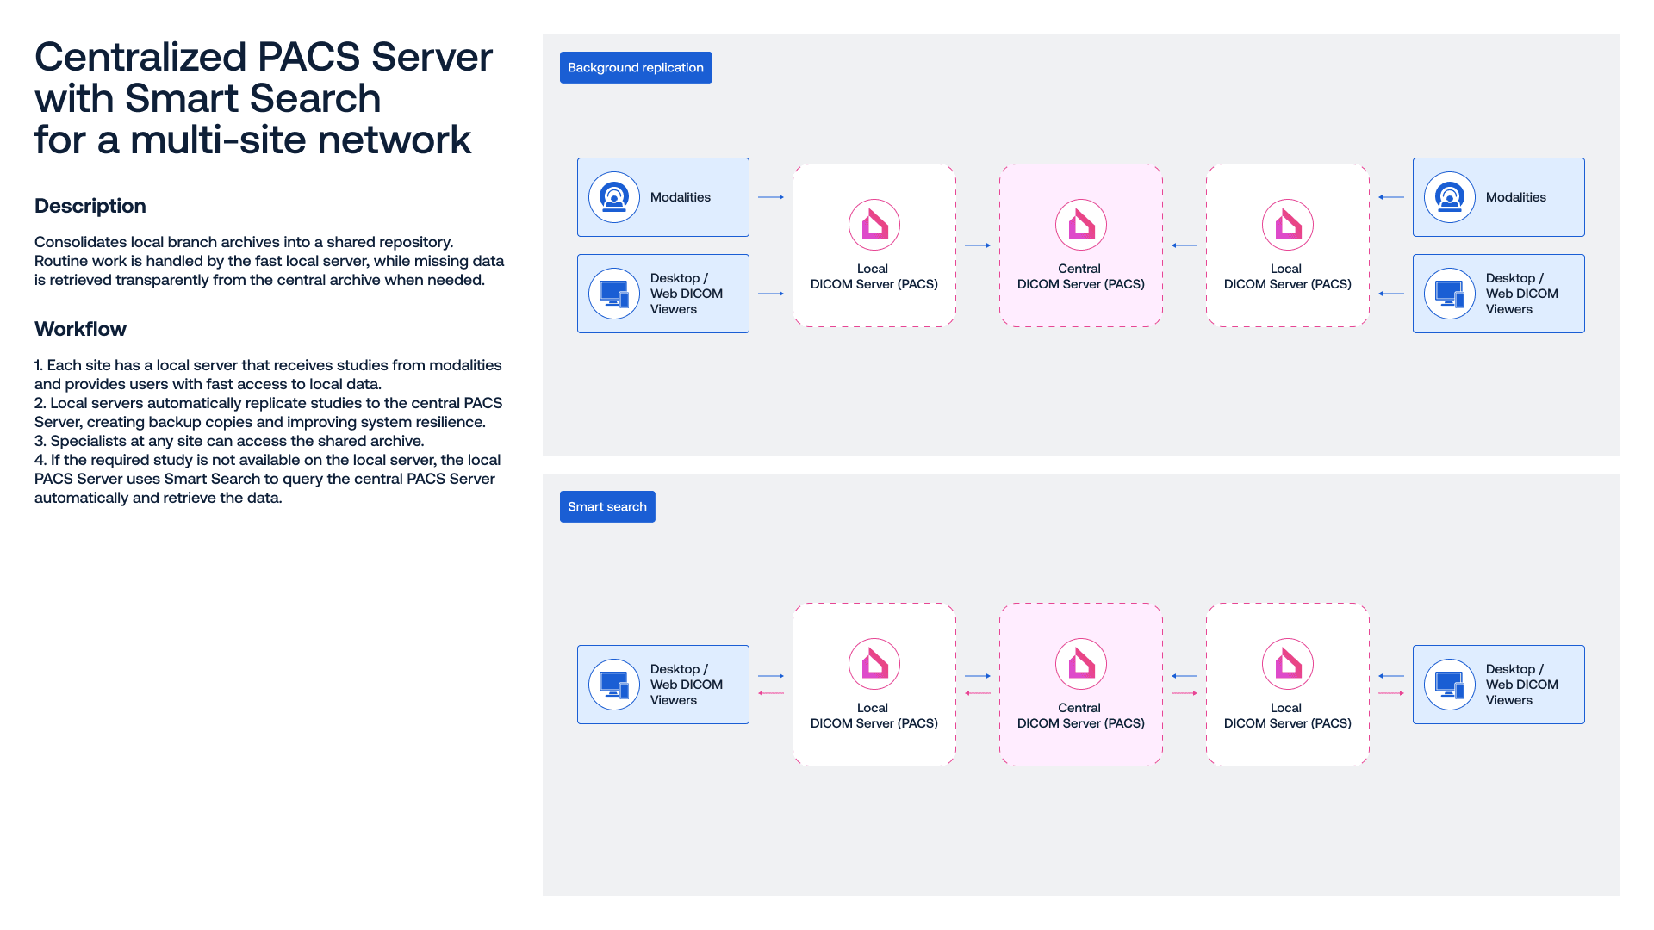Screen dimensions: 1654x930
Task: Click pink return arrow left of Smart search Central server
Action: [978, 693]
